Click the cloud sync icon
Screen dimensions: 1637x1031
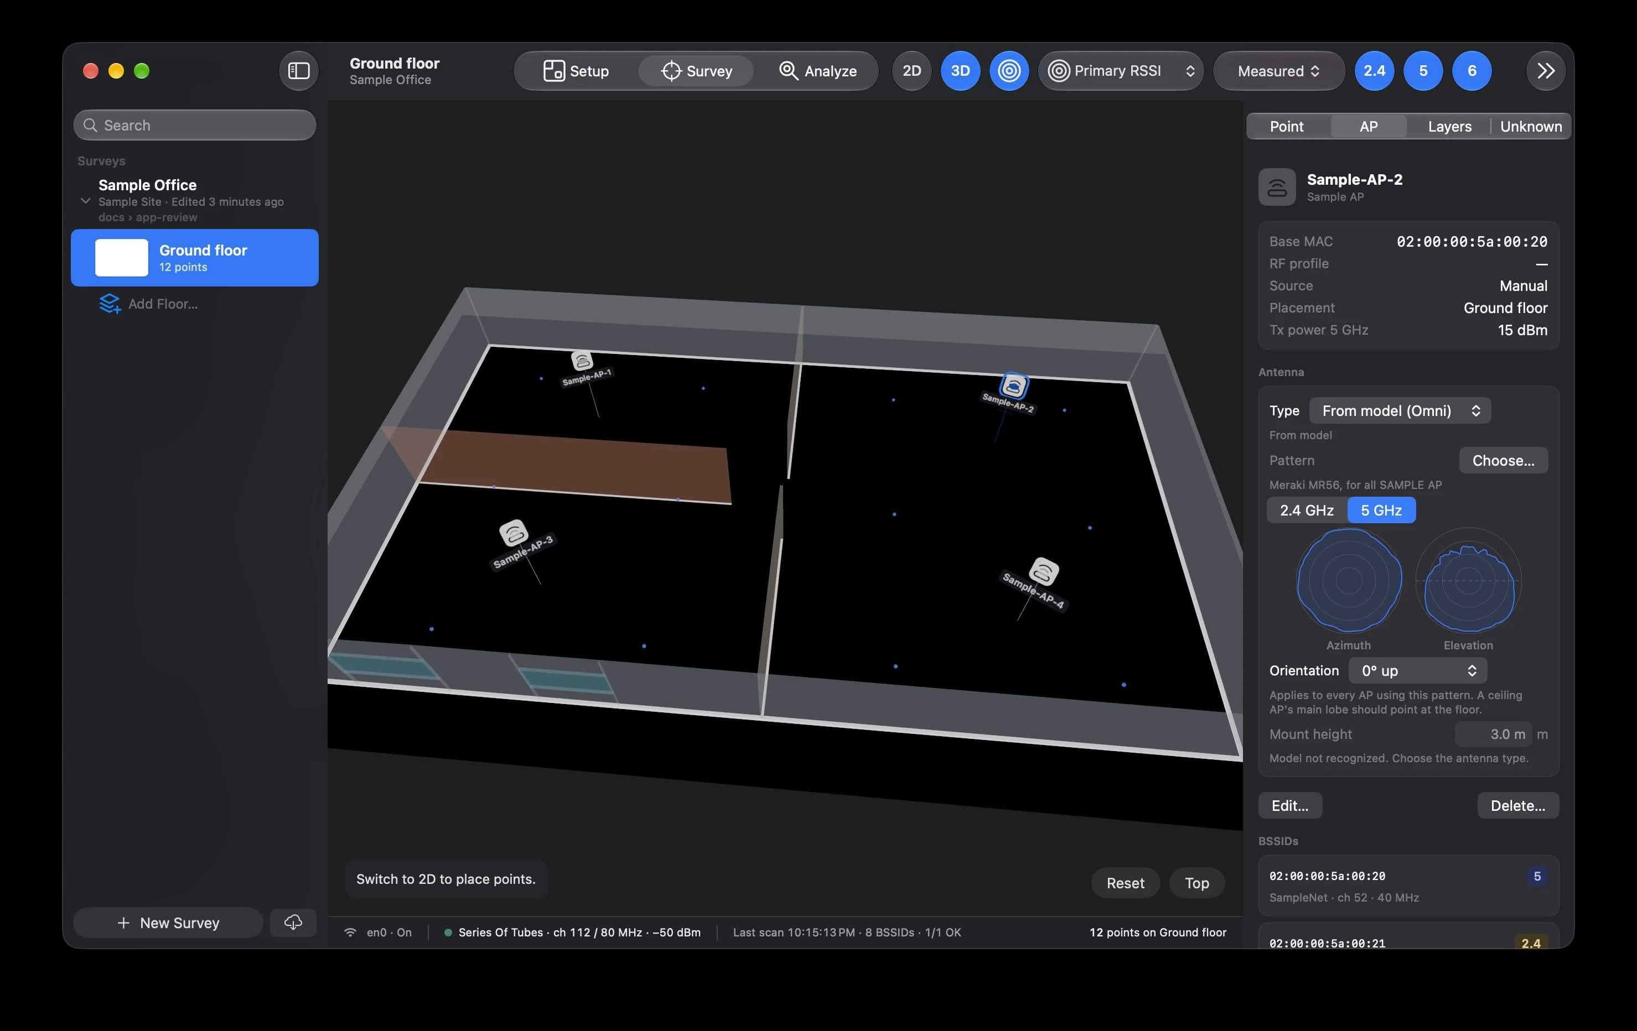point(293,922)
